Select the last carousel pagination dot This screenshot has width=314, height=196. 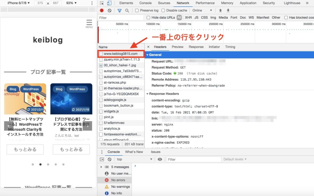click(x=63, y=164)
